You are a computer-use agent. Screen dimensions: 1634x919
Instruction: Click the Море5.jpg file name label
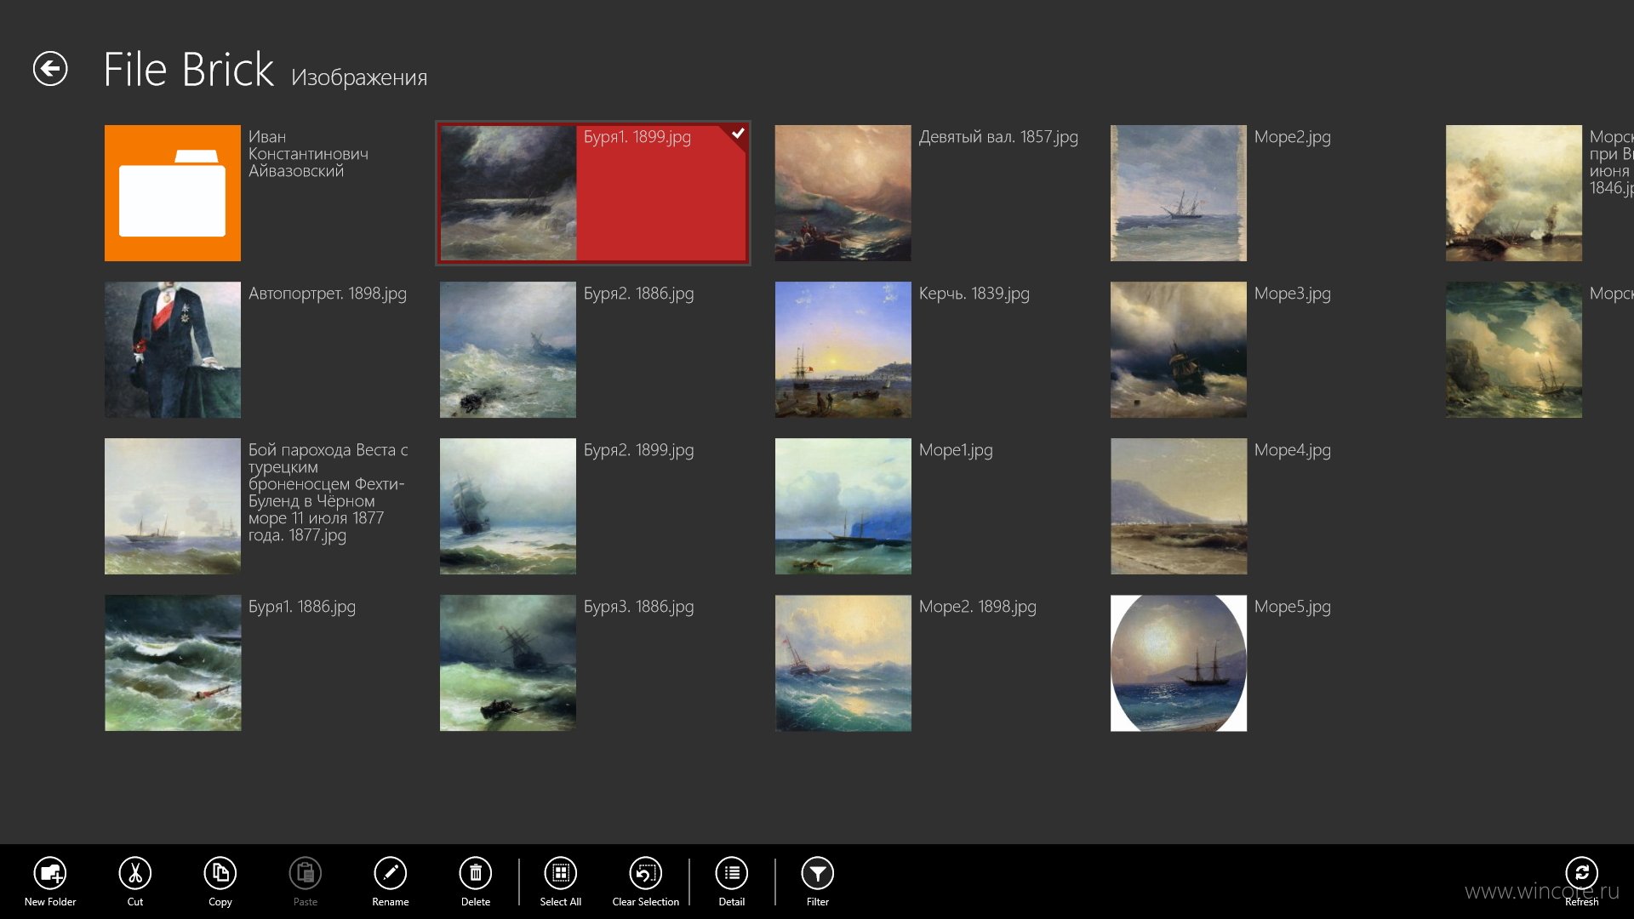click(1293, 607)
